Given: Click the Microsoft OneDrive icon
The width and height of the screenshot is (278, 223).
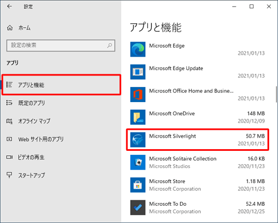Looking at the screenshot, I should coord(138,117).
